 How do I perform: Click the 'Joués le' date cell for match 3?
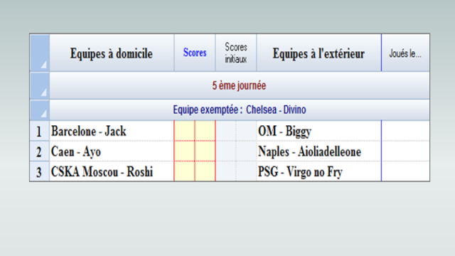[x=405, y=171]
